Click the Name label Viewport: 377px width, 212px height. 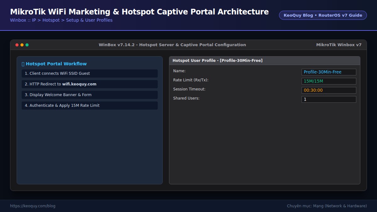179,71
